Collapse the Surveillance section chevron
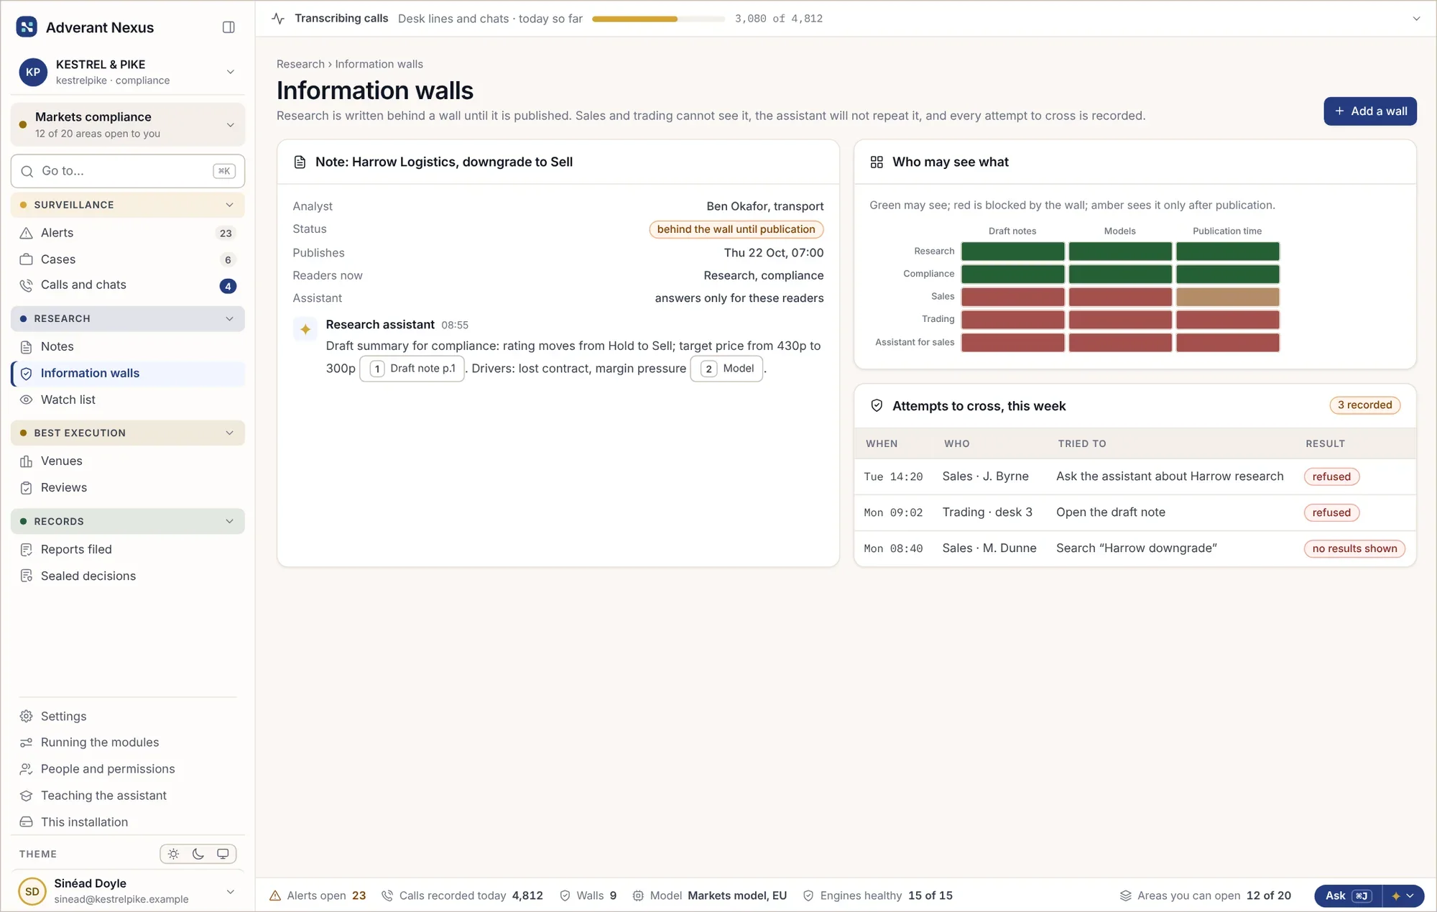Viewport: 1437px width, 912px height. click(x=229, y=205)
